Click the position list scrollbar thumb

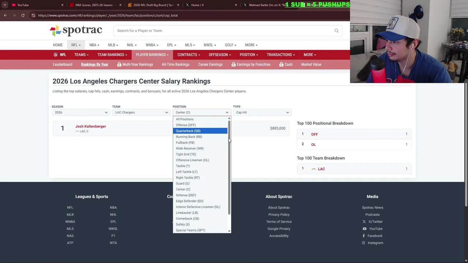pos(229,168)
